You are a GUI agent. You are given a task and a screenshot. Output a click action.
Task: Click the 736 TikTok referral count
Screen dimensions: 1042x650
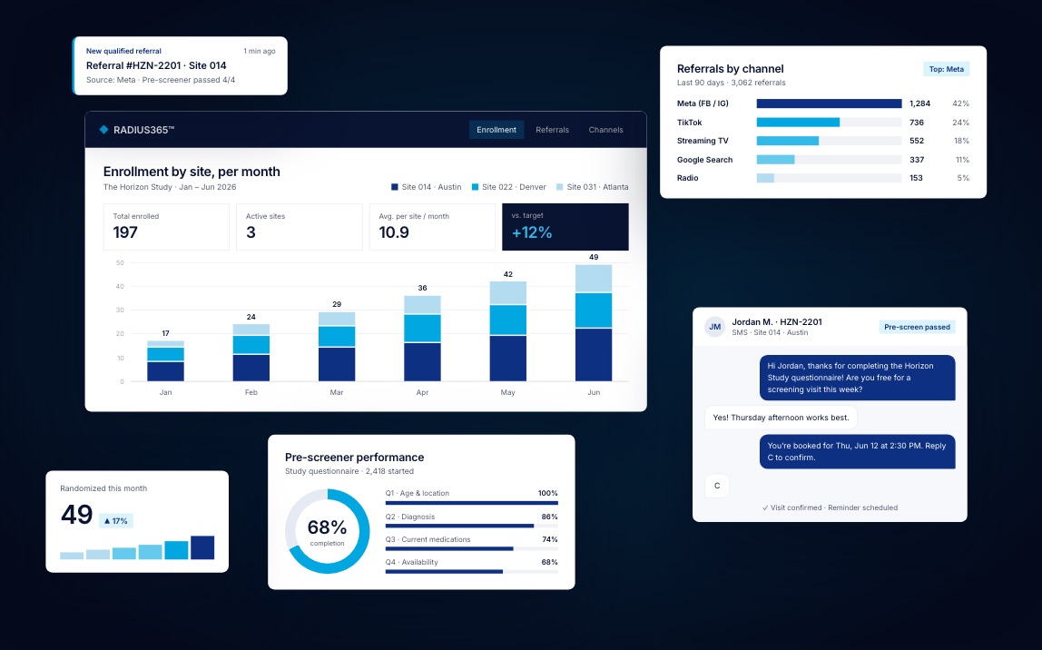[917, 123]
